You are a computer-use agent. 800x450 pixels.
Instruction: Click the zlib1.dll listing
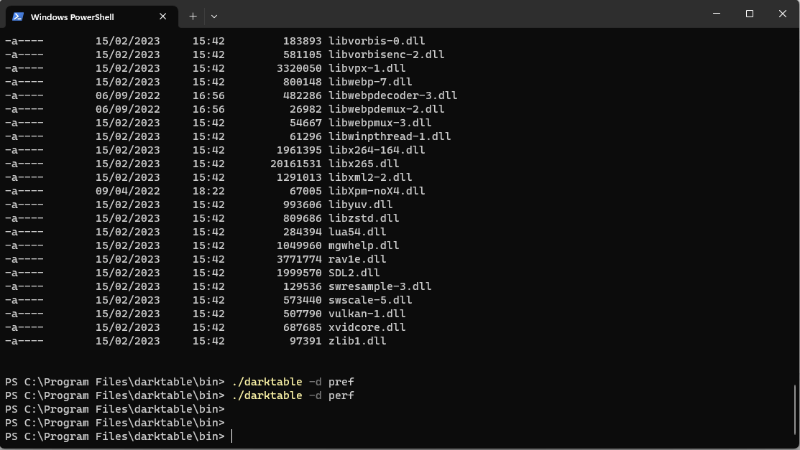tap(357, 341)
